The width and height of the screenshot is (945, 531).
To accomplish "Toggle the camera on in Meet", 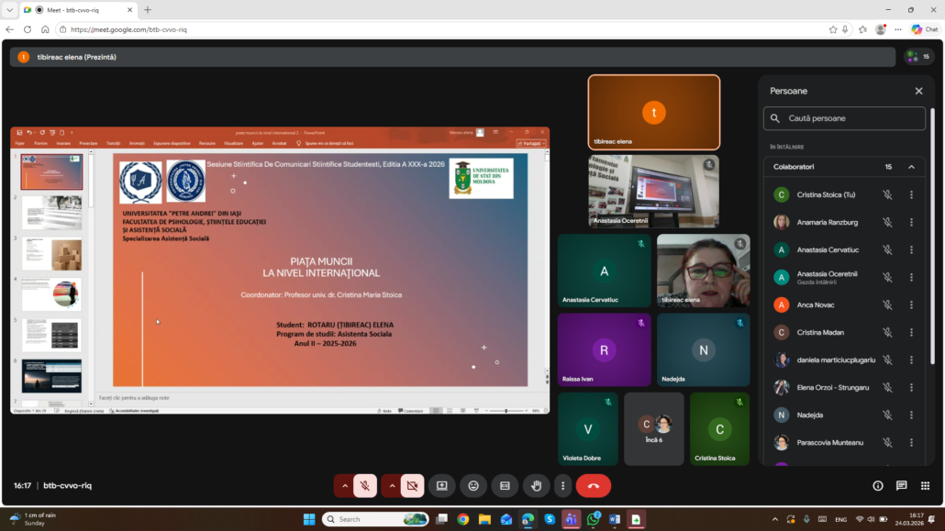I will (412, 486).
